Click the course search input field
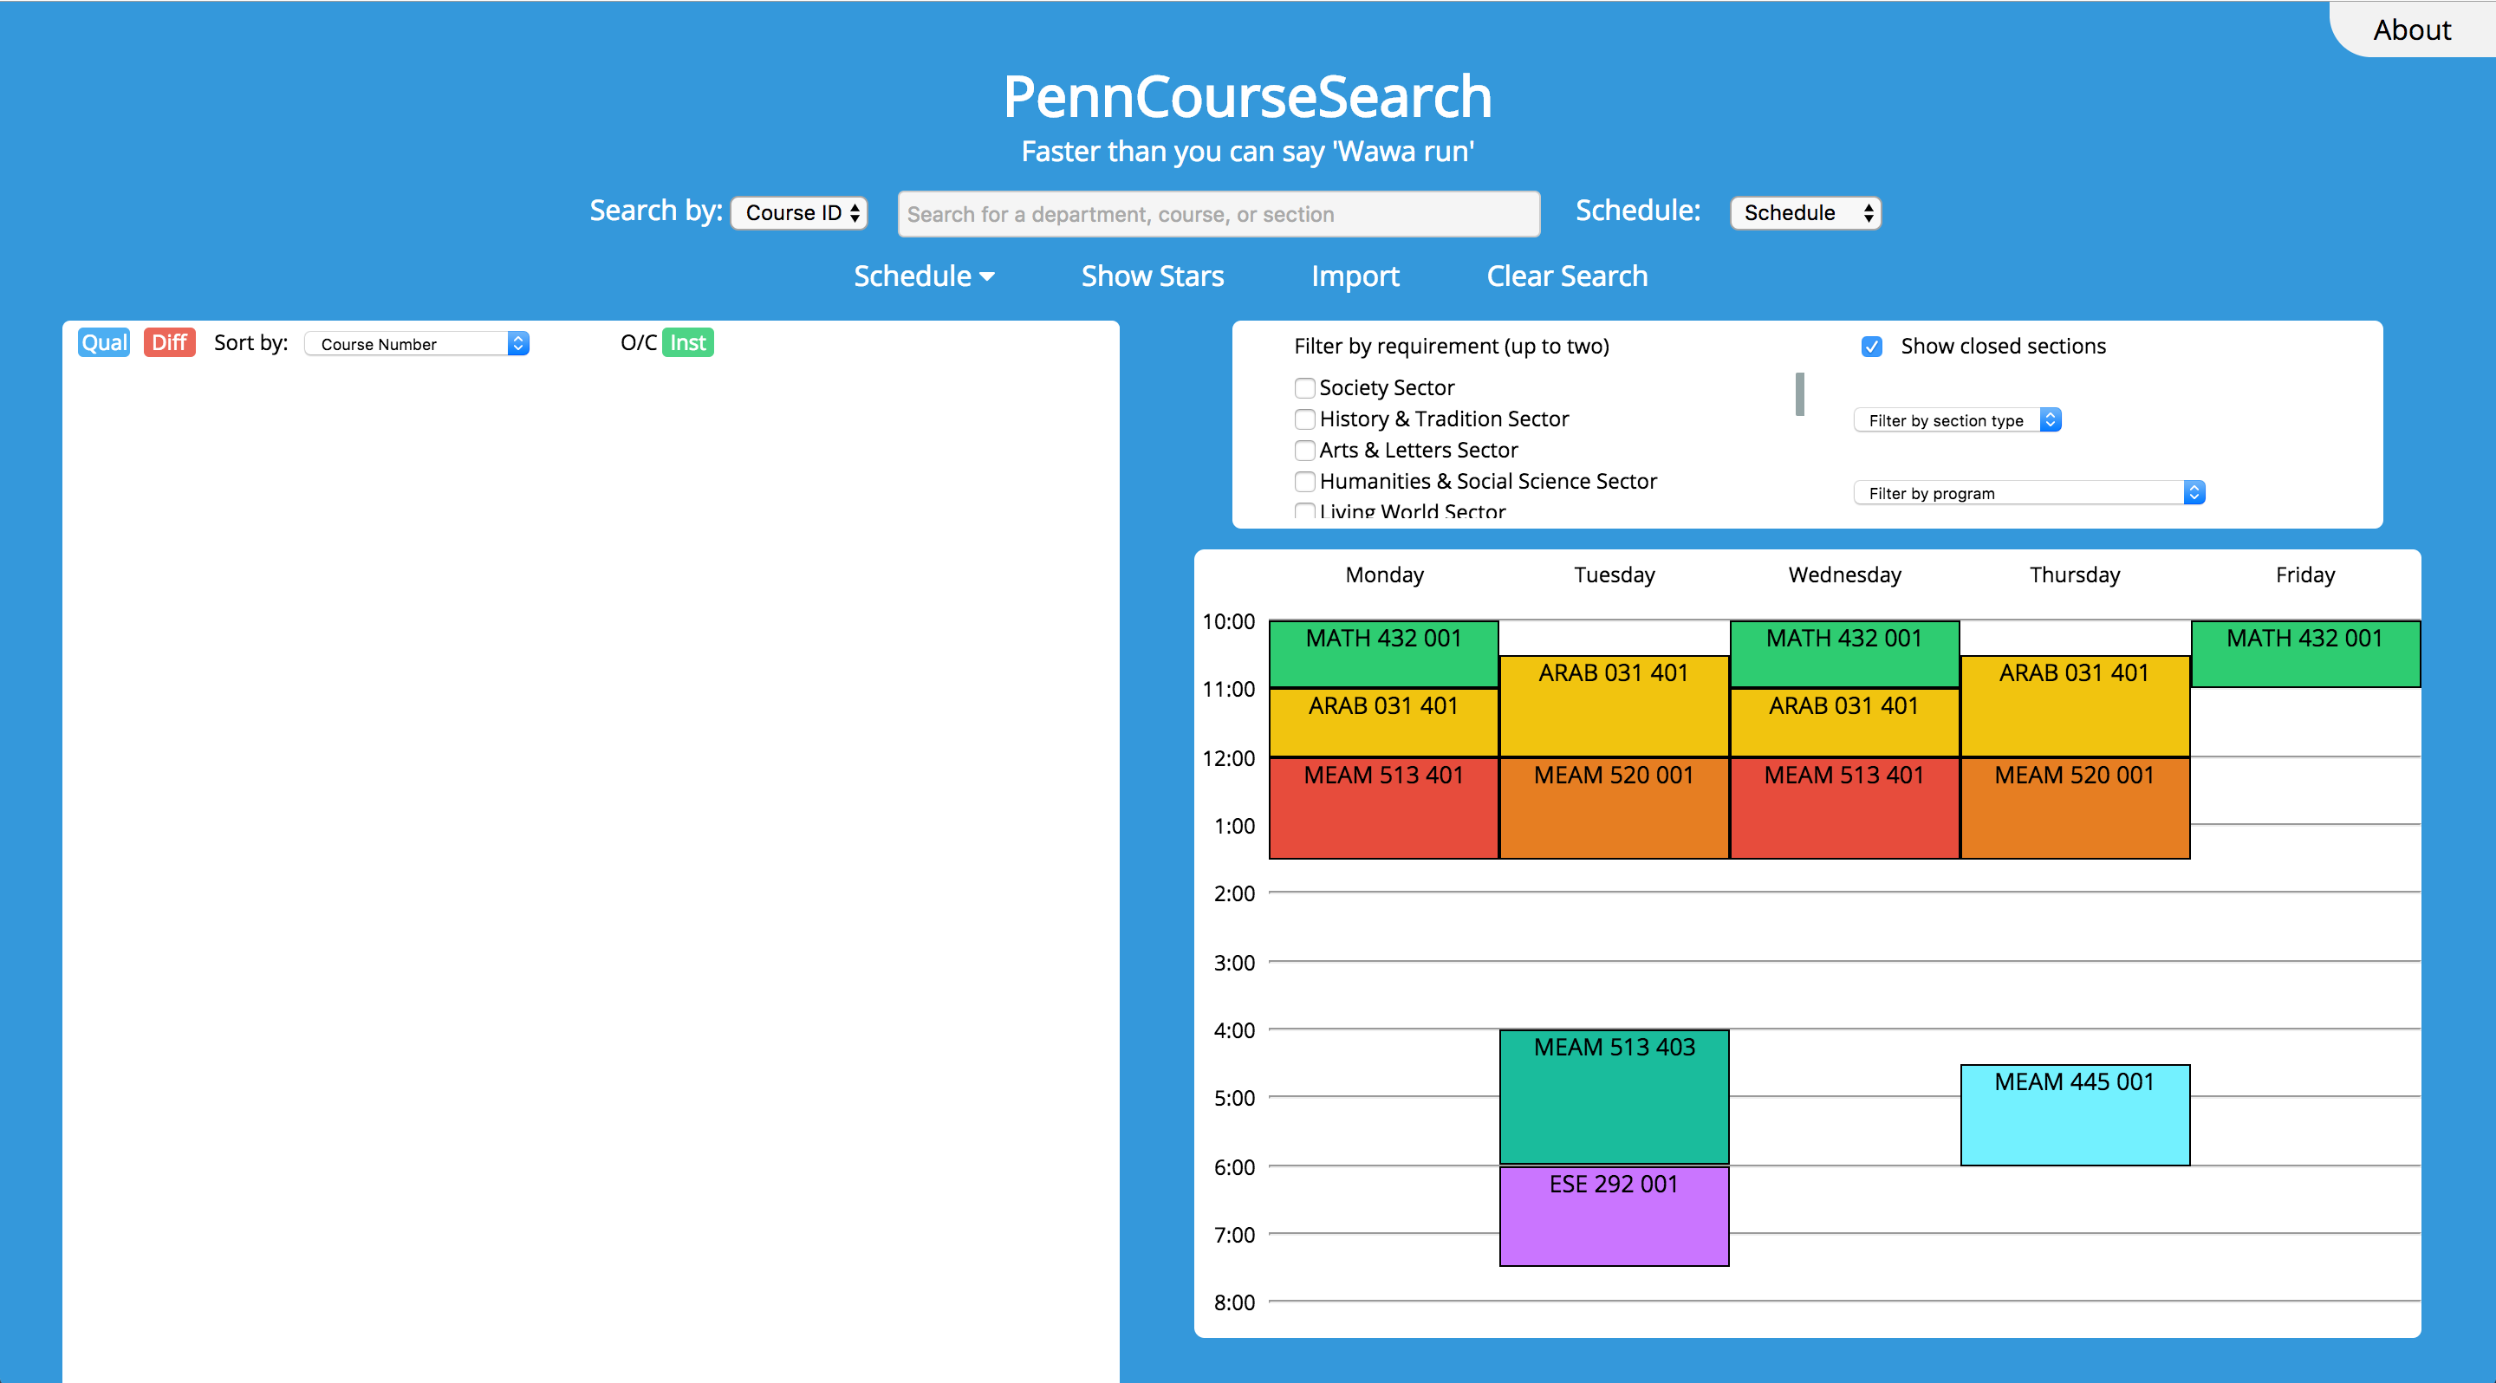This screenshot has width=2496, height=1383. 1218,214
